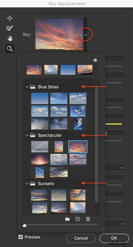
Task: Pick the plain blue sky thumbnail in Blue Skies
Action: (x=40, y=98)
